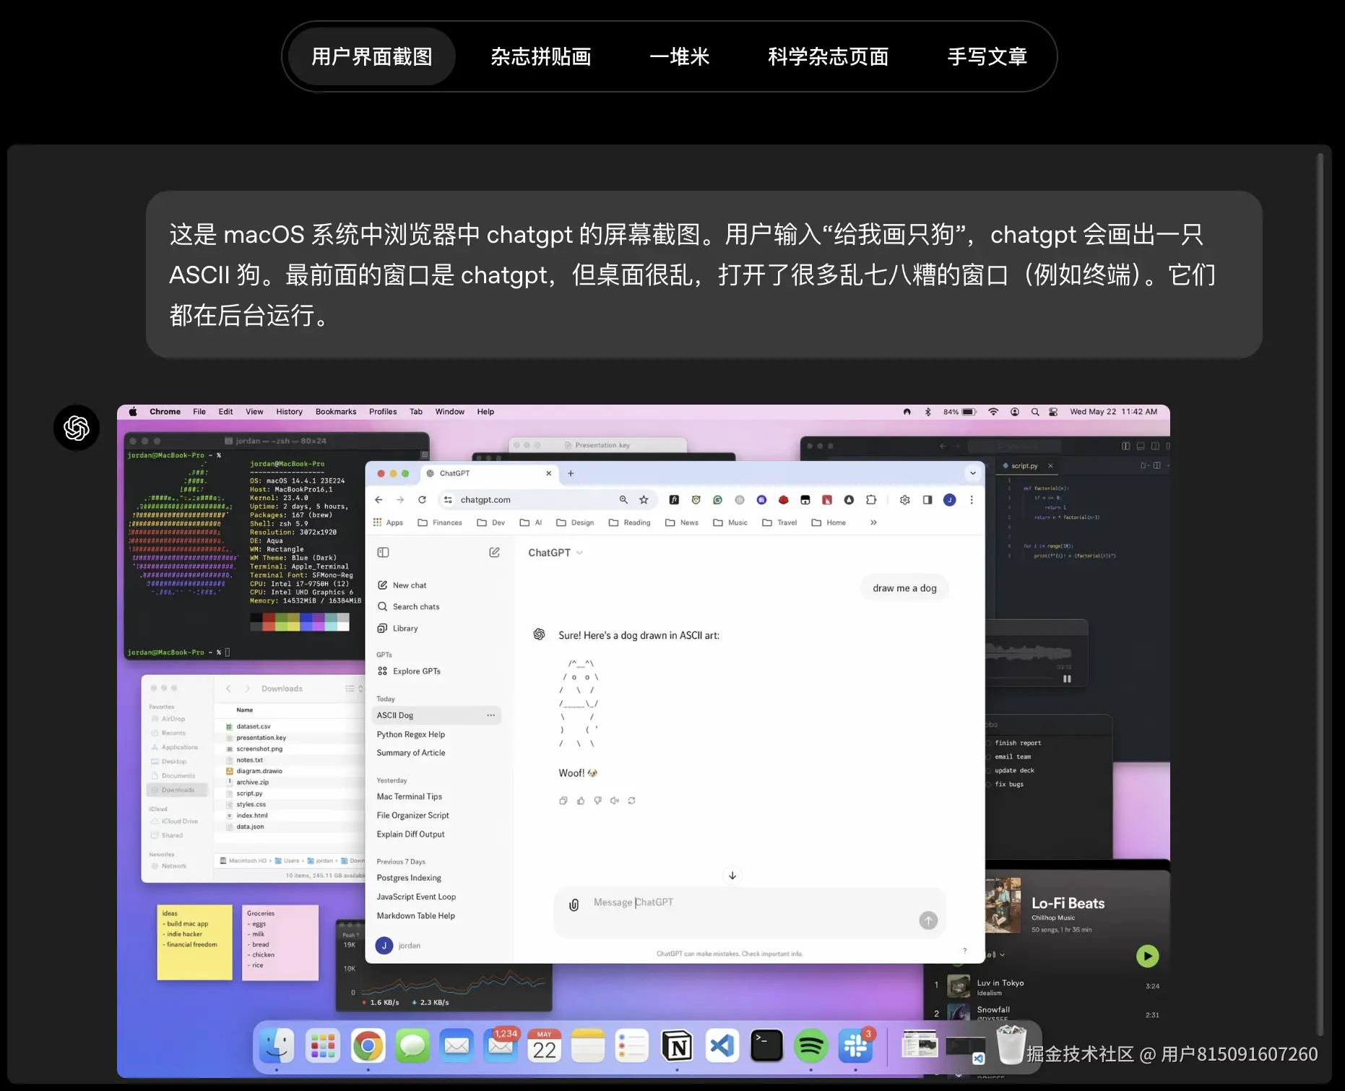Go back in the Chrome window

(x=379, y=499)
